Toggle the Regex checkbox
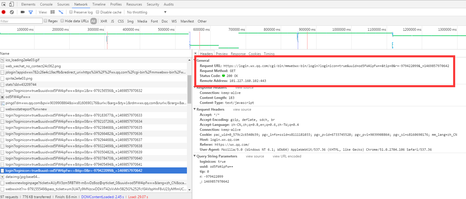 pos(45,21)
